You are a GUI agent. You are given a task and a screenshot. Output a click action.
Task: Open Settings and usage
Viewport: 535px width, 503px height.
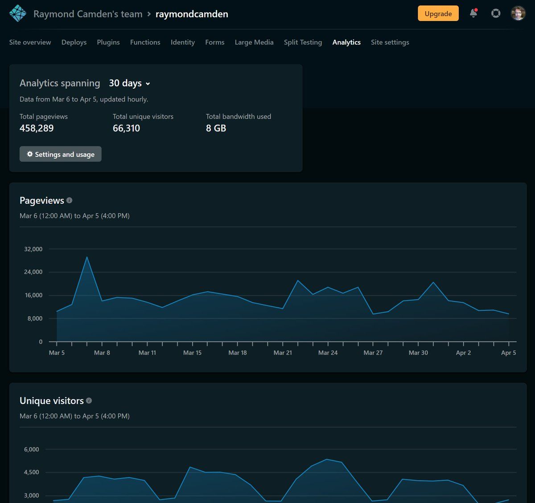click(60, 154)
